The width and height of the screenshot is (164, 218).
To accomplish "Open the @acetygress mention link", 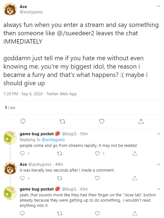I will pos(53,140).
